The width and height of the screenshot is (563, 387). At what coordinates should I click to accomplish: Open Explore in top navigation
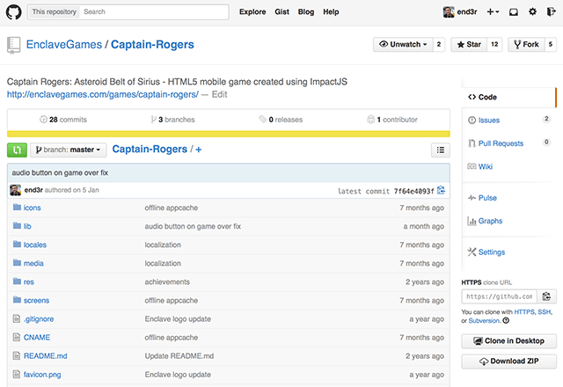[x=252, y=11]
